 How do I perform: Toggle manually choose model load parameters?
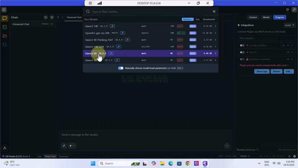[121, 68]
